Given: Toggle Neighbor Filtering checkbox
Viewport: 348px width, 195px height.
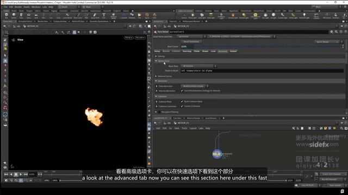Looking at the screenshot, I should click(x=159, y=112).
